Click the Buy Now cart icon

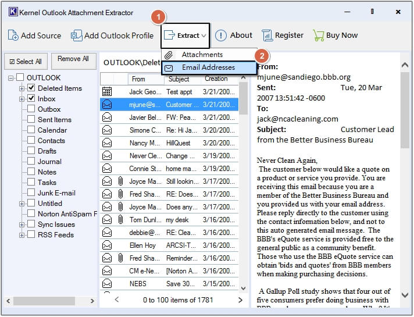[319, 35]
